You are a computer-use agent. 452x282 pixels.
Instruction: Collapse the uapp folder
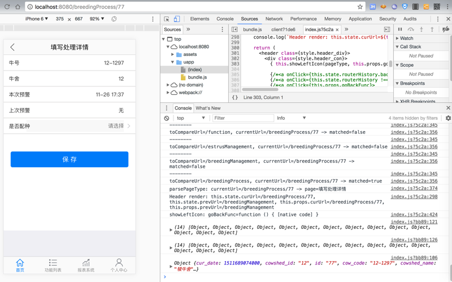pos(172,62)
